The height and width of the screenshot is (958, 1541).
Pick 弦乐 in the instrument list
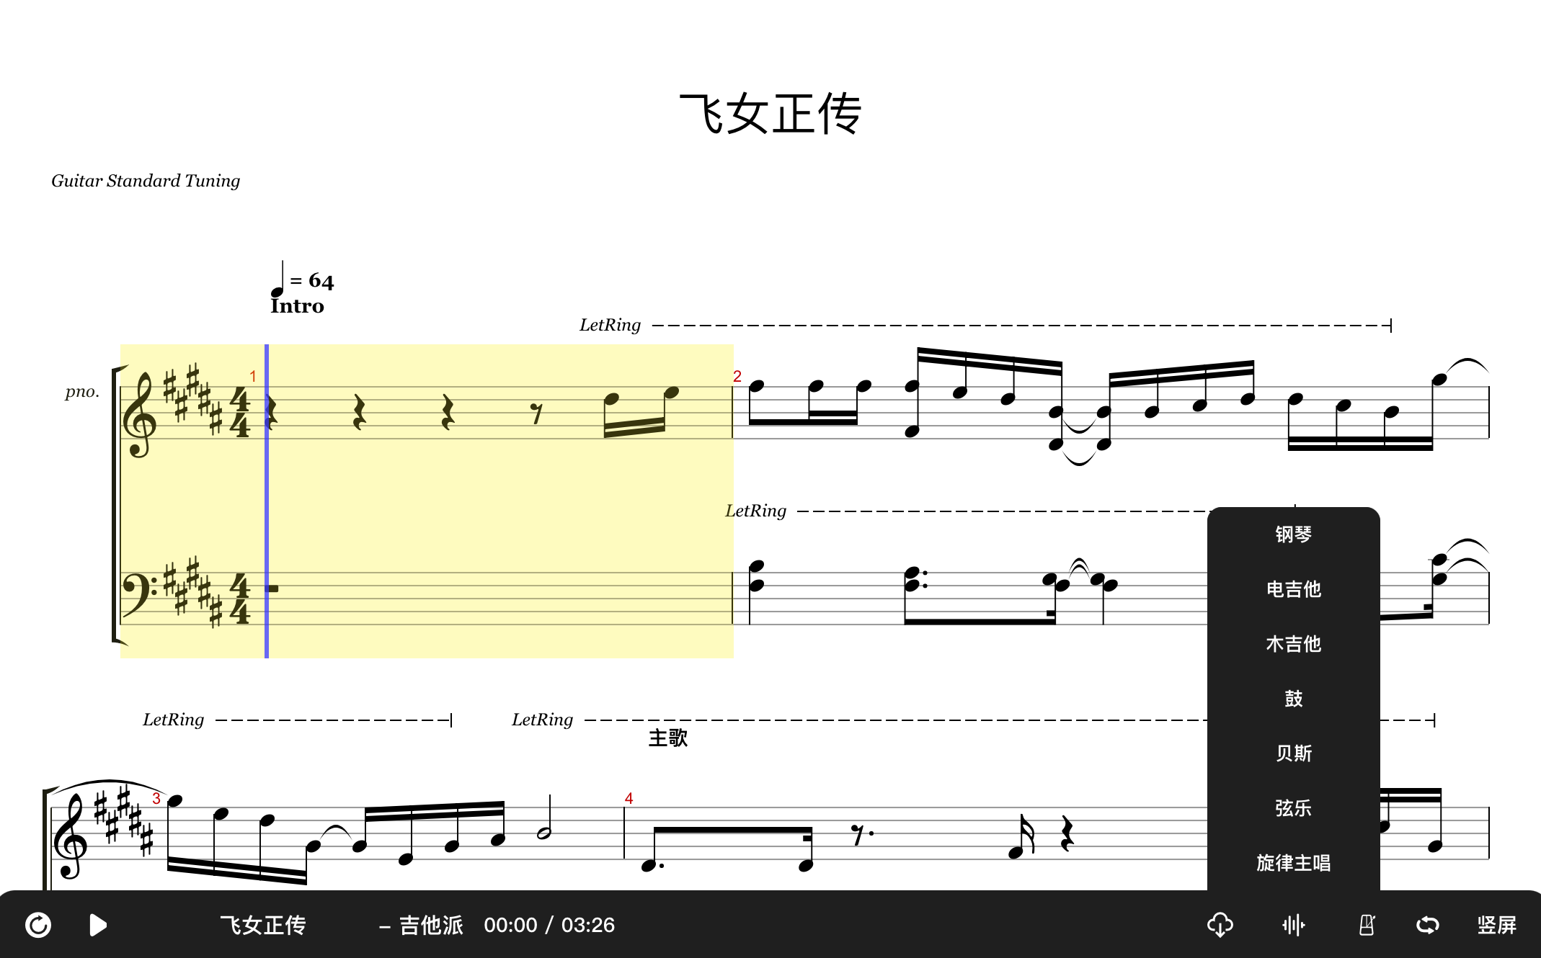(1294, 808)
